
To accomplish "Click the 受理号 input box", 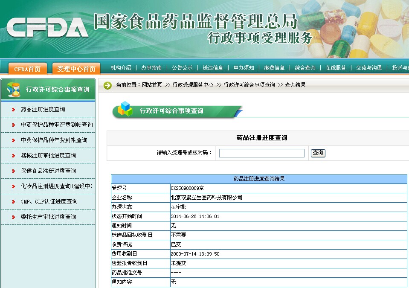I will point(261,153).
